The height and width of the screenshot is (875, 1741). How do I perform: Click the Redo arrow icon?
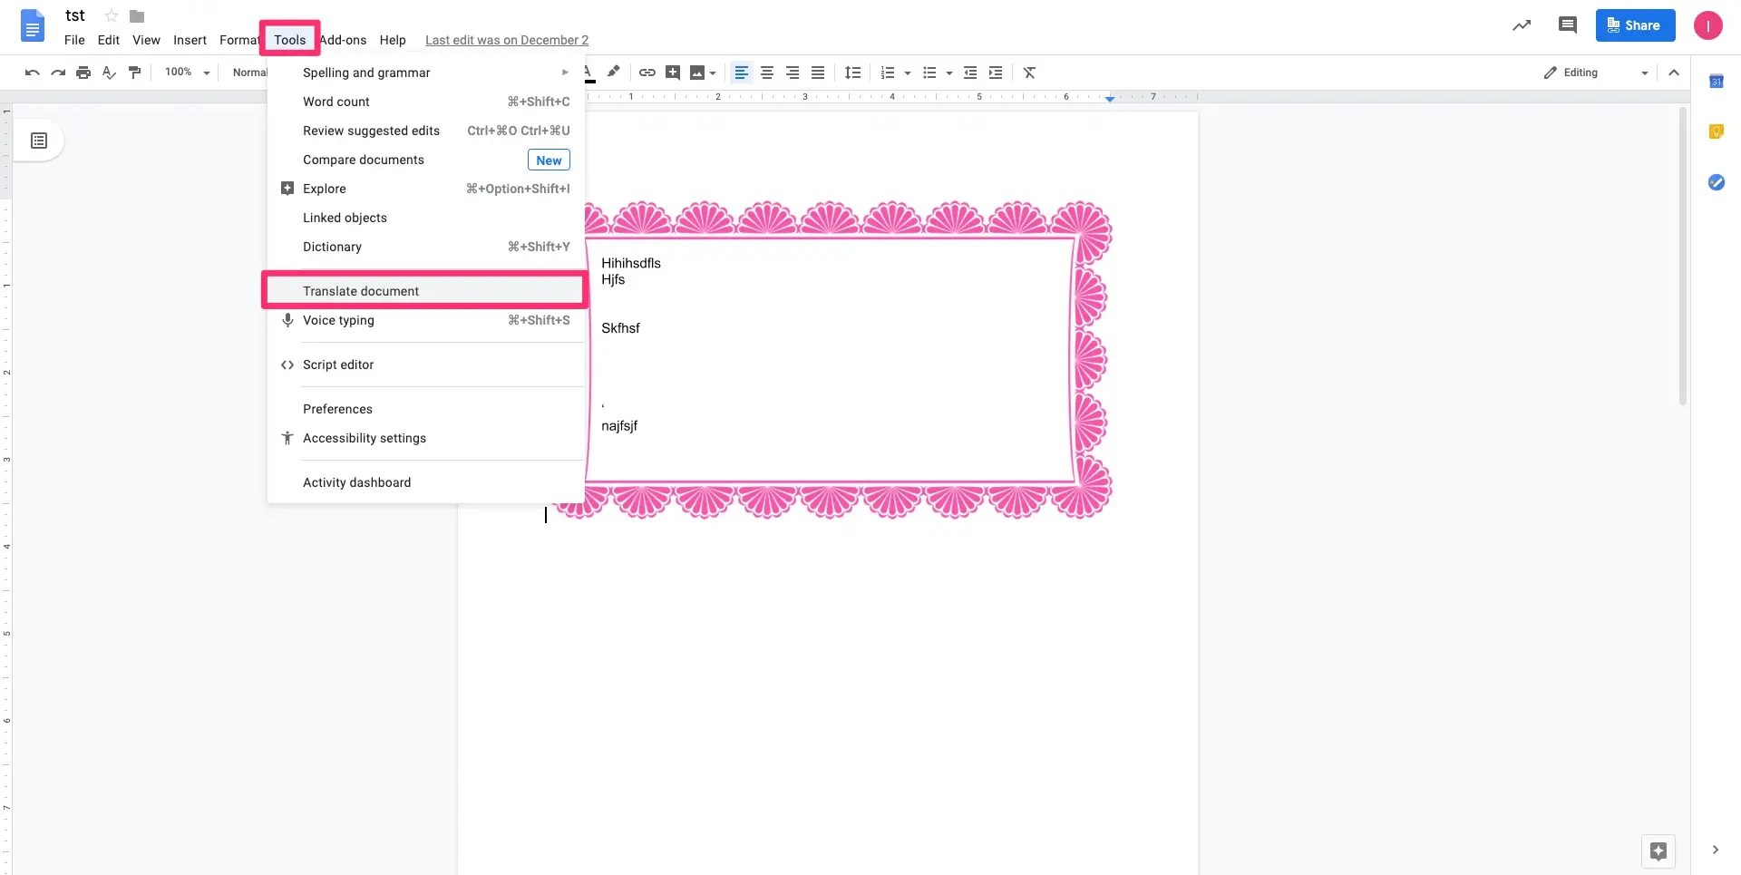tap(58, 73)
